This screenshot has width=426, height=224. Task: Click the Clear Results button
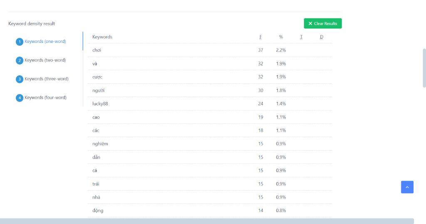(x=322, y=24)
